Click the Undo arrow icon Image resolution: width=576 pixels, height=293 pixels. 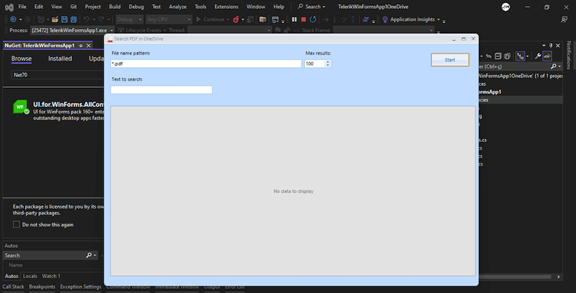click(x=86, y=20)
